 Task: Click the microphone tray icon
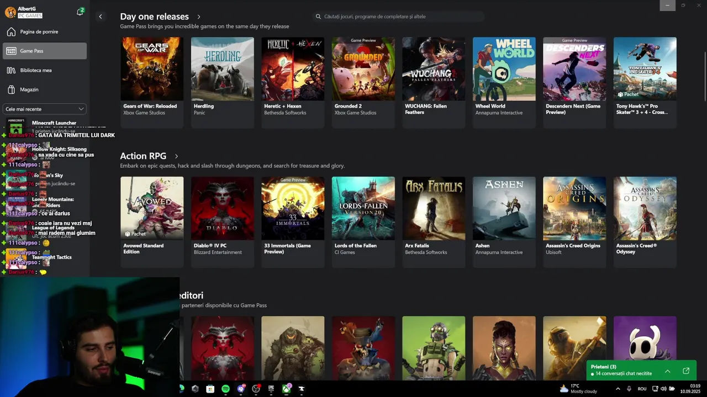(629, 389)
